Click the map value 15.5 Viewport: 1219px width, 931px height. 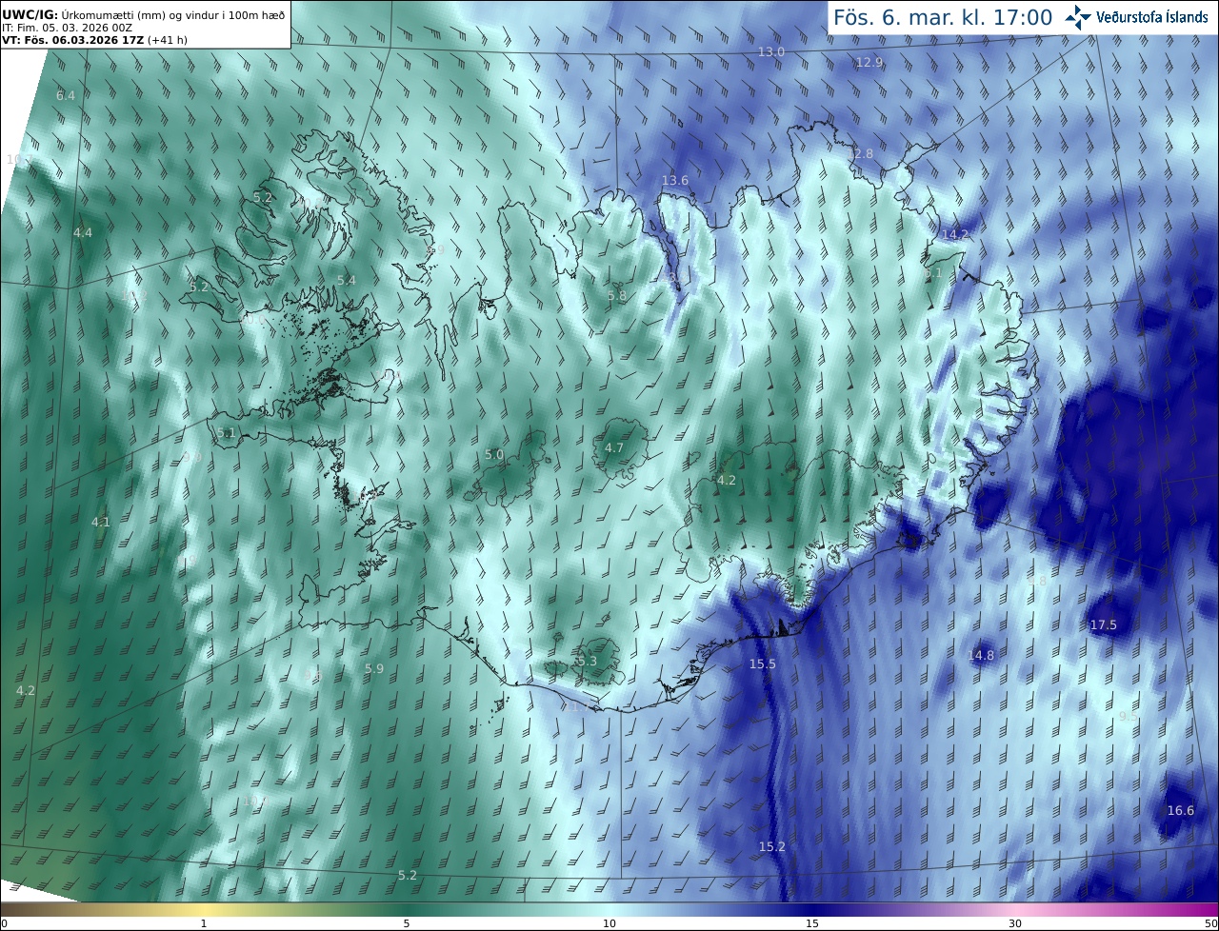(x=763, y=664)
